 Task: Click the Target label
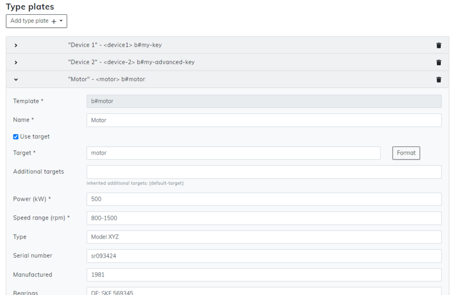click(24, 153)
